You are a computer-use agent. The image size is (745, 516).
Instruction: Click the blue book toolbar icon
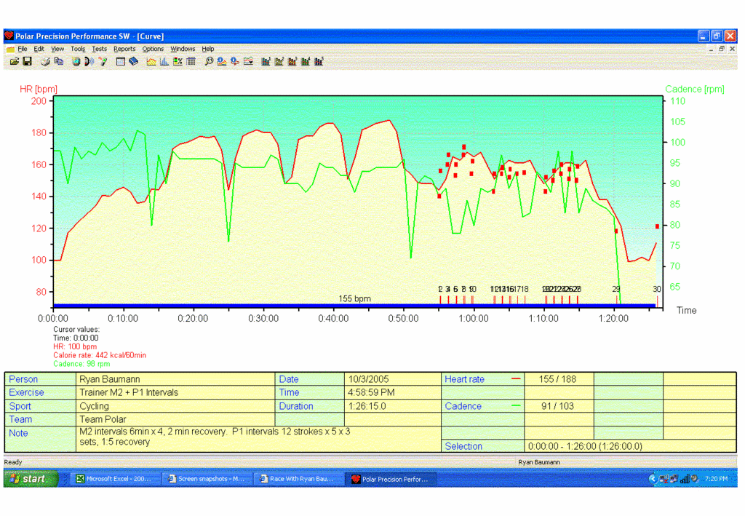point(134,61)
